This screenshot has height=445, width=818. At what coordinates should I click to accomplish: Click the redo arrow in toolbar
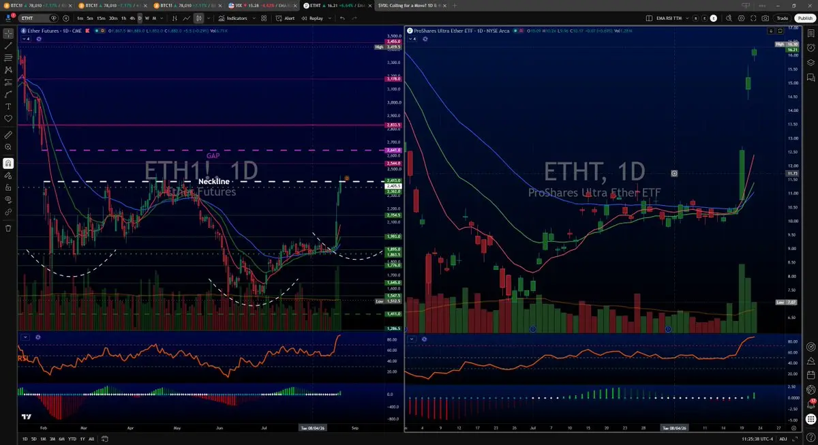pyautogui.click(x=354, y=18)
